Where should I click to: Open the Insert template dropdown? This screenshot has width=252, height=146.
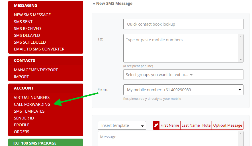point(122,125)
